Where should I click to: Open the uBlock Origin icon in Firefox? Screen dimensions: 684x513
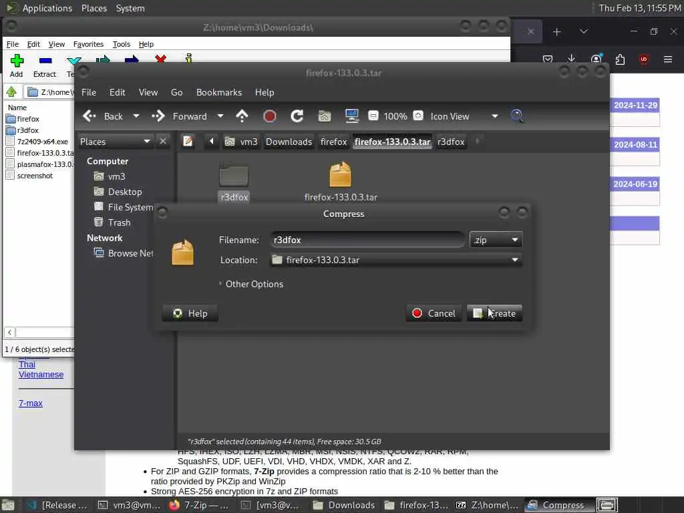pyautogui.click(x=644, y=59)
